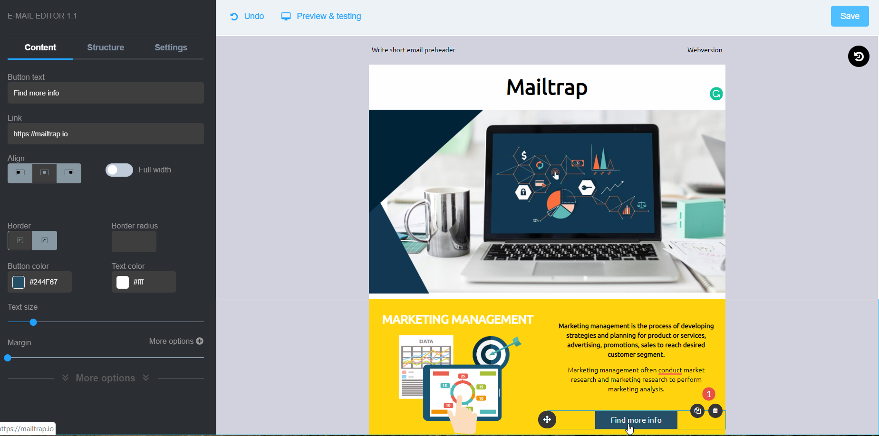
Task: Click the underlined word conduct
Action: [x=670, y=370]
